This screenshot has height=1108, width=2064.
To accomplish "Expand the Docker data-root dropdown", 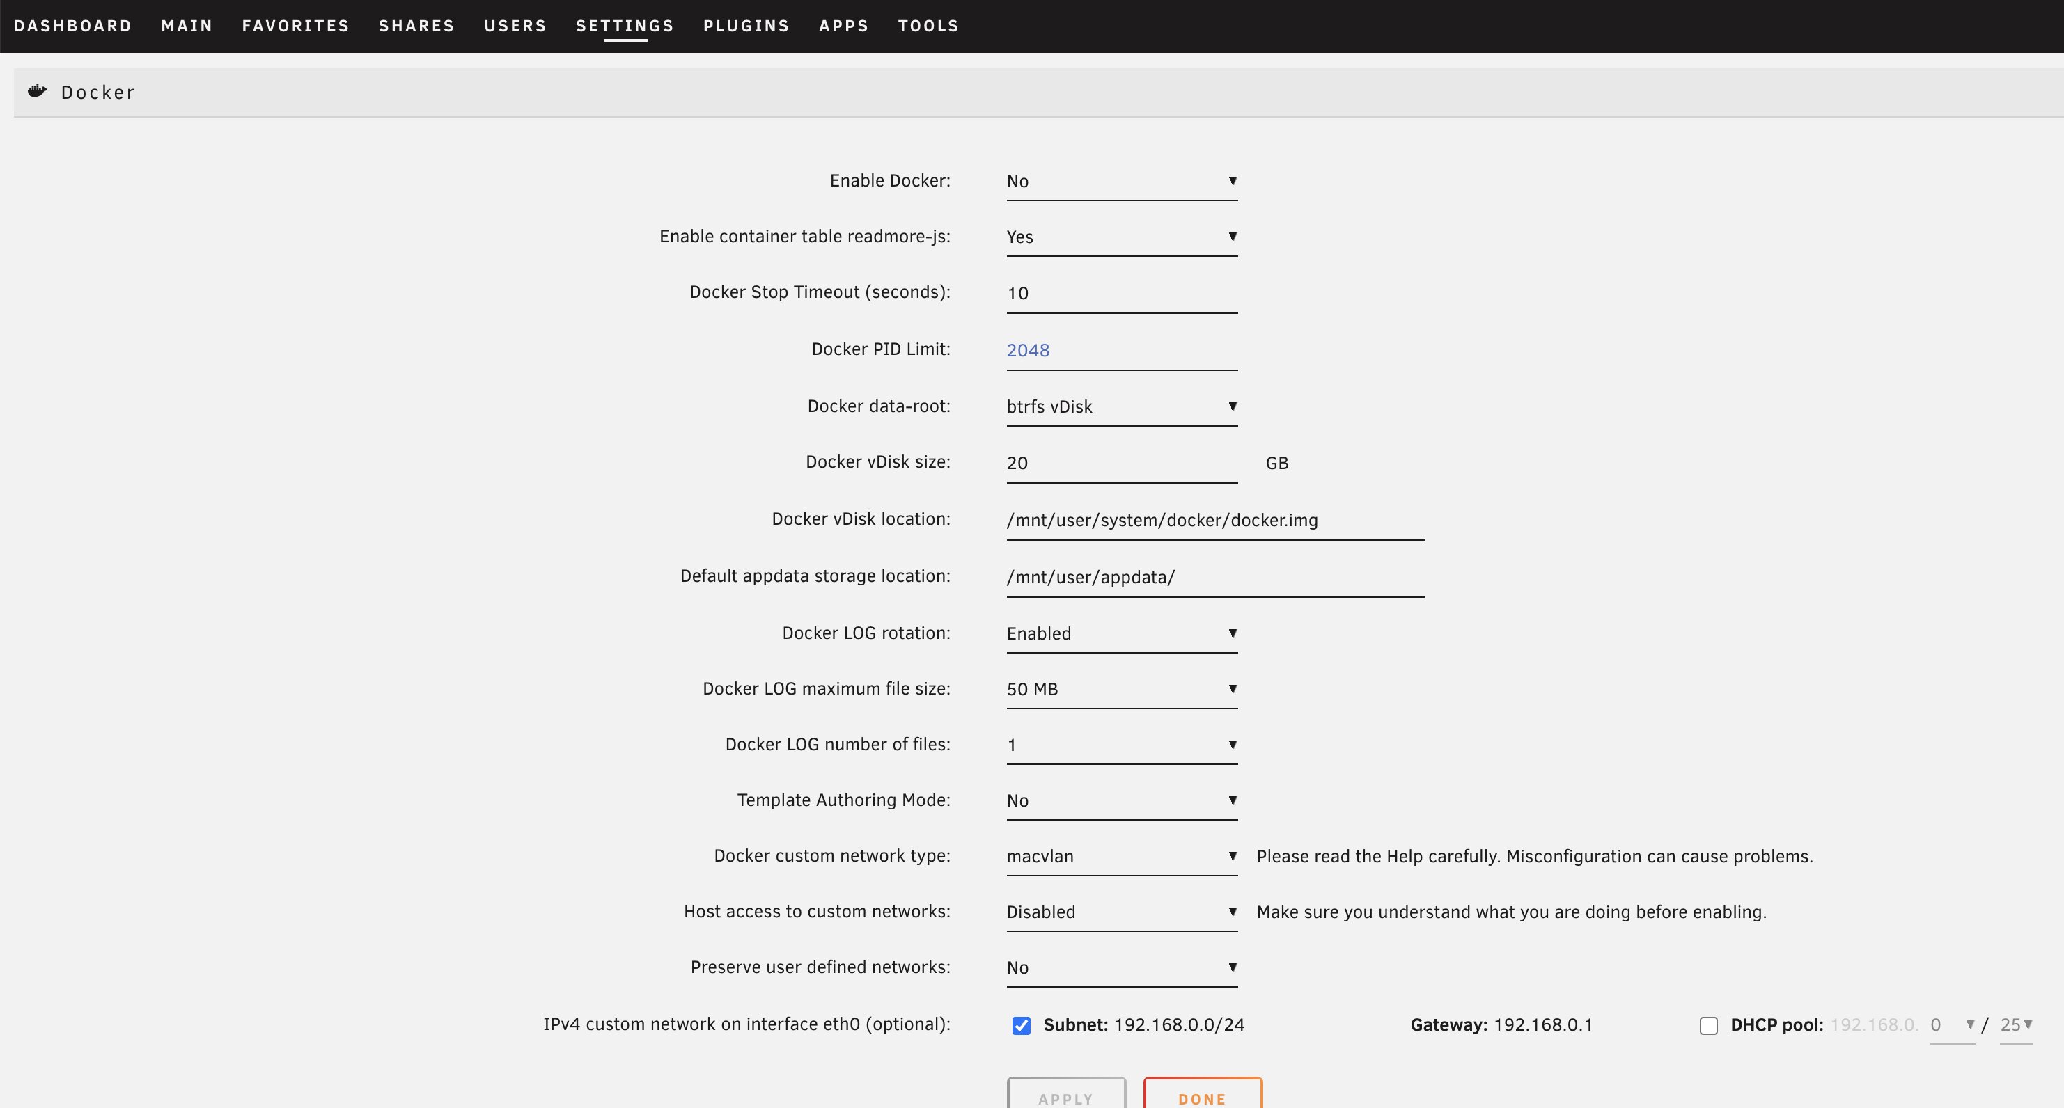I will click(1121, 406).
